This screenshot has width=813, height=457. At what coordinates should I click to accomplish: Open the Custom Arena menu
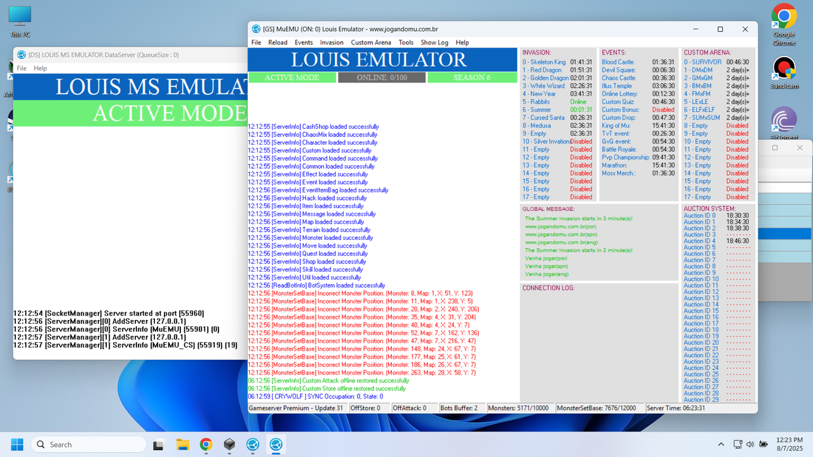tap(371, 43)
